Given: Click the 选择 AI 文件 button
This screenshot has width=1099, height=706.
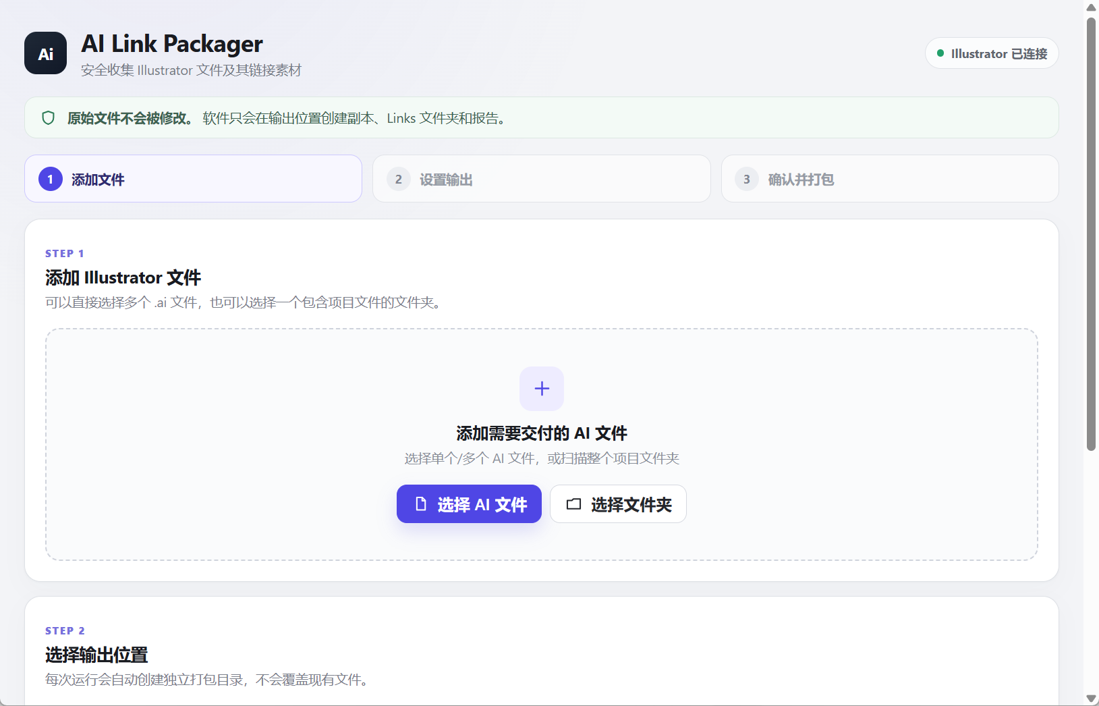Looking at the screenshot, I should (x=469, y=504).
